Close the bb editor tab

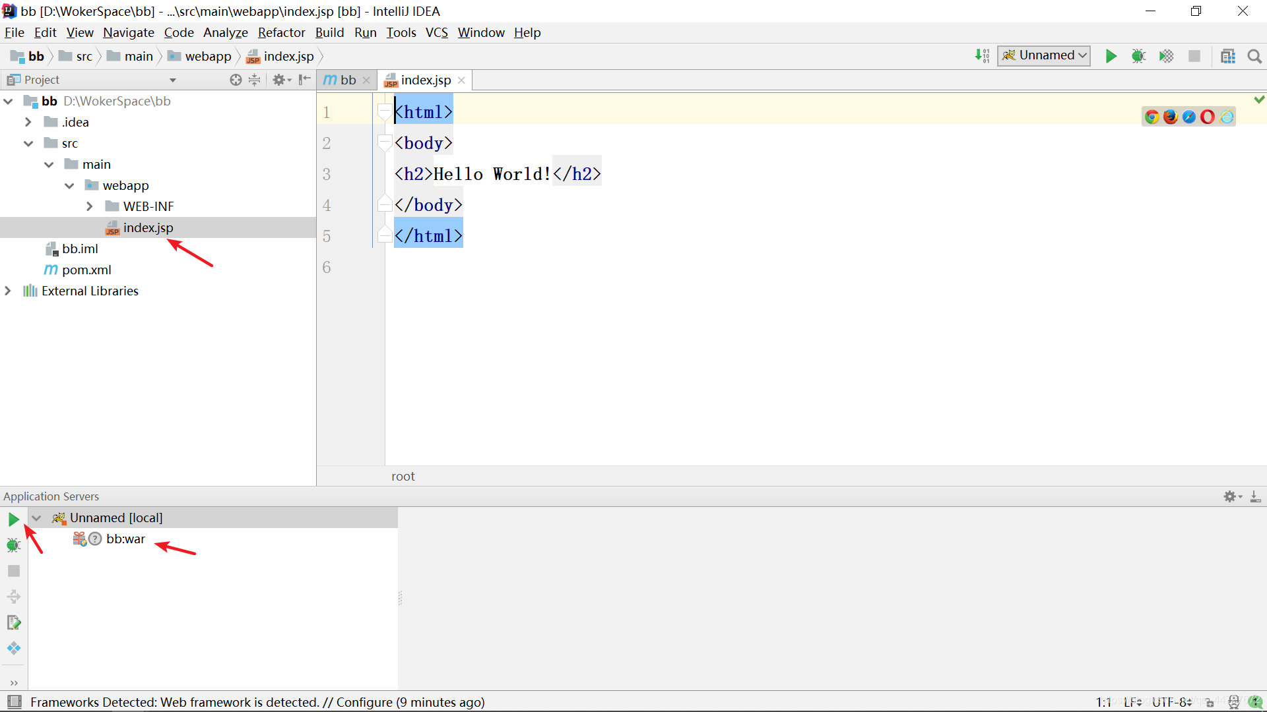click(366, 80)
